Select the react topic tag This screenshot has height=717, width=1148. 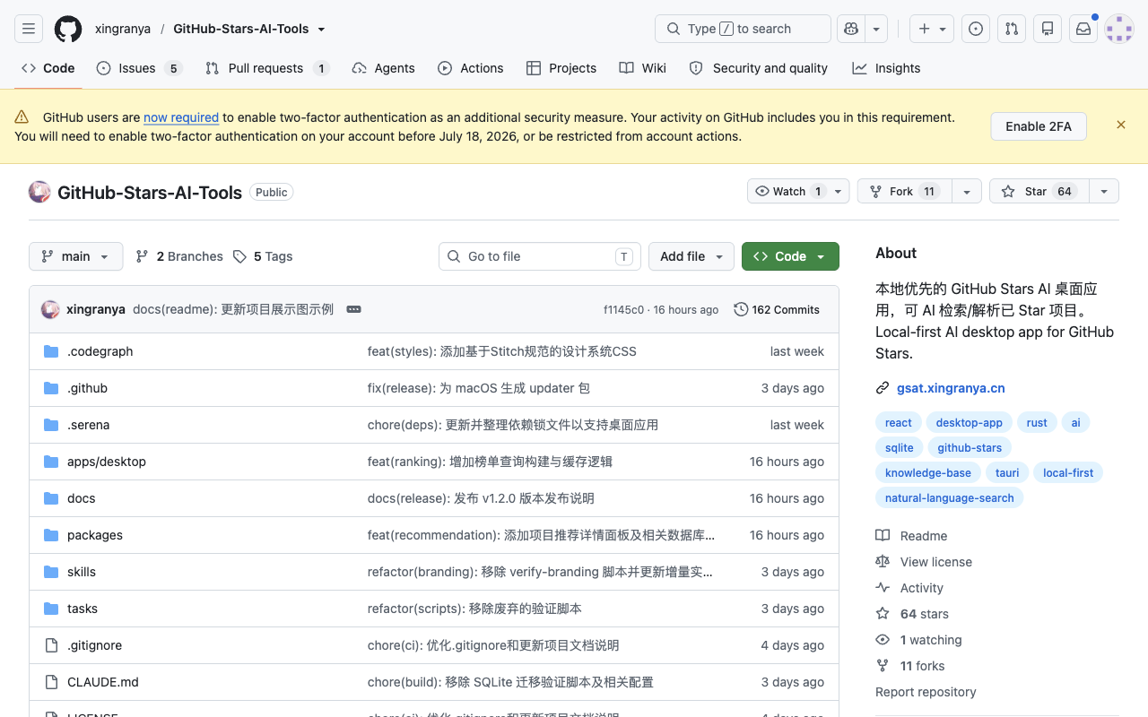tap(899, 423)
